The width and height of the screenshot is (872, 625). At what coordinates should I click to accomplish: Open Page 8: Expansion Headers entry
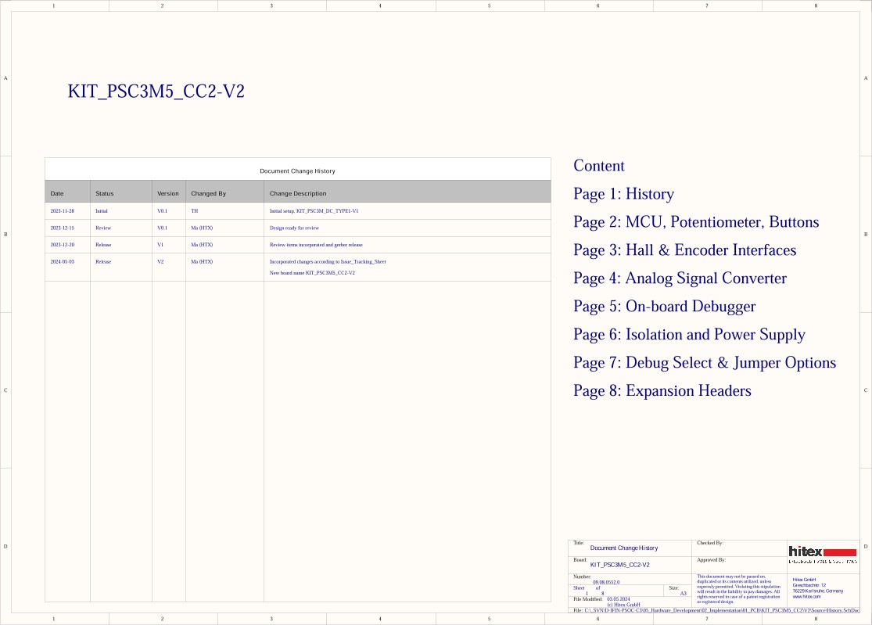click(662, 391)
